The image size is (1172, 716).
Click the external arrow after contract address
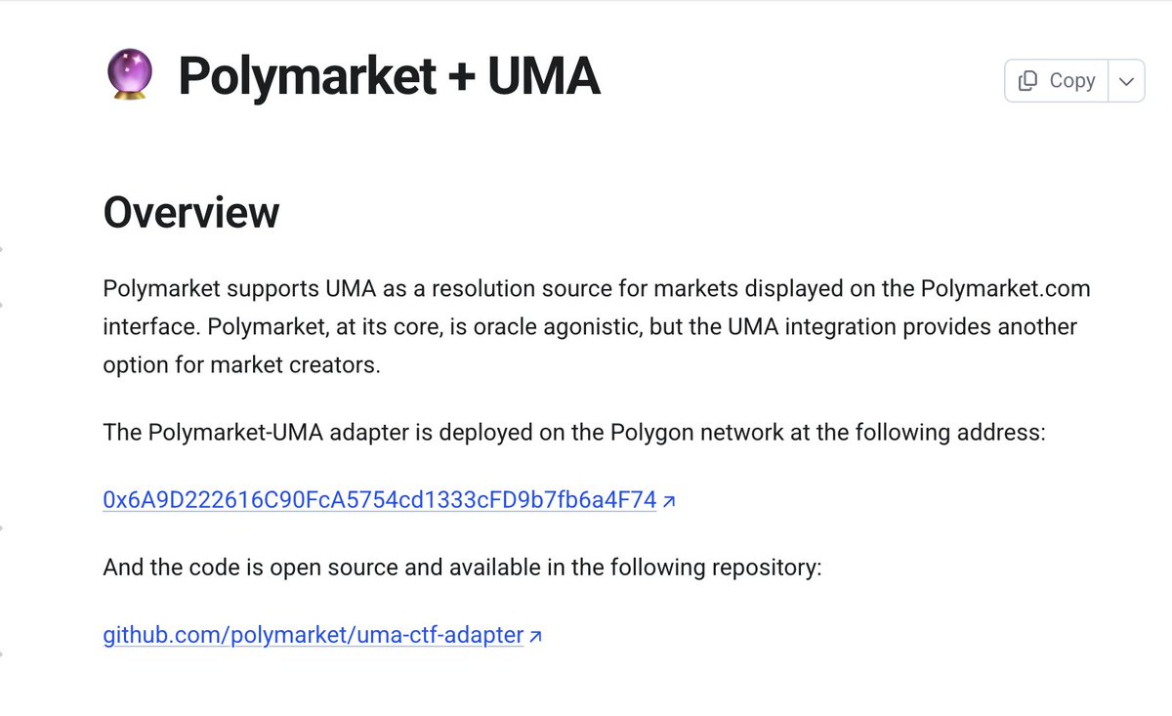(x=669, y=501)
